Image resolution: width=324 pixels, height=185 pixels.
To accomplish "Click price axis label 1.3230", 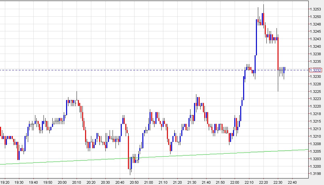I will pos(315,76).
